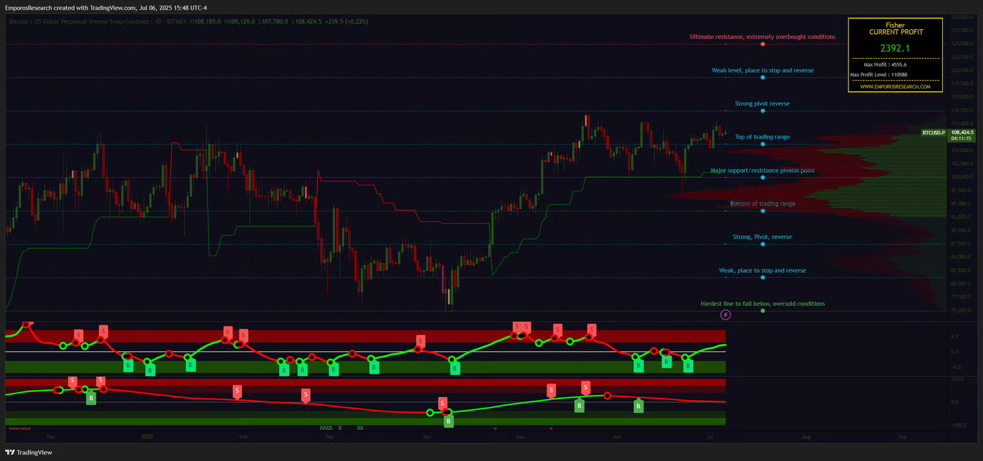This screenshot has width=983, height=461.
Task: Open the BITMEX exchange label in the legend
Action: [x=175, y=21]
